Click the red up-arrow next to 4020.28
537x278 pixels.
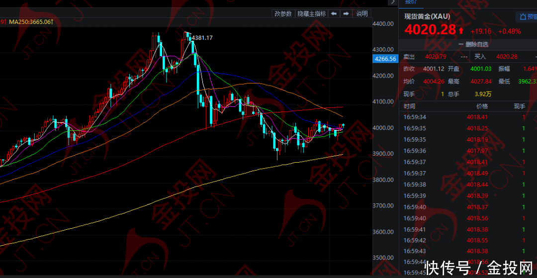pyautogui.click(x=460, y=30)
